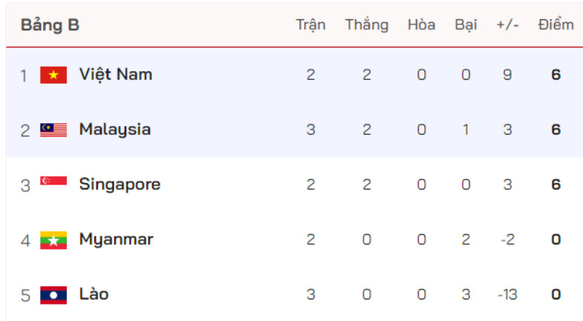Open the Việt Nam team link
This screenshot has height=321, width=583.
click(x=116, y=74)
